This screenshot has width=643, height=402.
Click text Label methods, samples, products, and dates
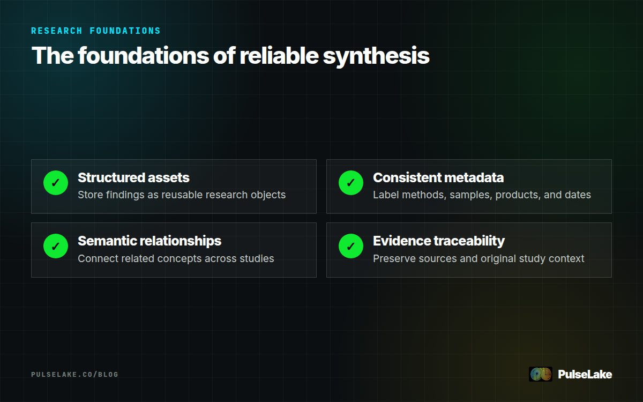click(x=482, y=195)
